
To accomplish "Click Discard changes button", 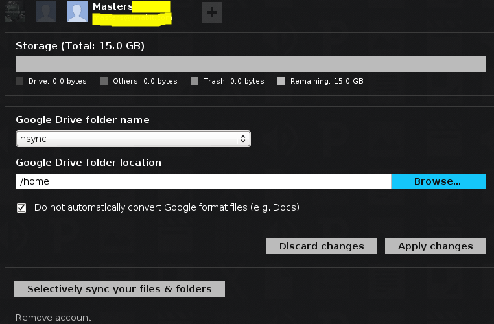I will [322, 246].
